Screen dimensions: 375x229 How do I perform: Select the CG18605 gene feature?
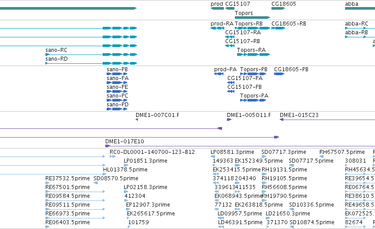click(x=278, y=8)
